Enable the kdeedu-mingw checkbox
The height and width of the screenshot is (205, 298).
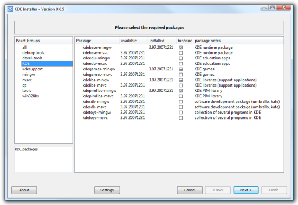click(181, 58)
